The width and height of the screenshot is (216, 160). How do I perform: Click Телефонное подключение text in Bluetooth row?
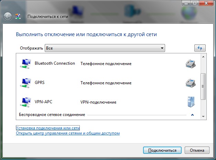(x=106, y=64)
